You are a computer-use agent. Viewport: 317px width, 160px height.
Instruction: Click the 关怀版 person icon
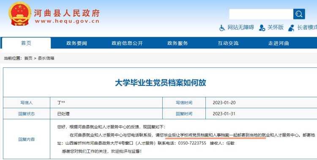pyautogui.click(x=262, y=28)
